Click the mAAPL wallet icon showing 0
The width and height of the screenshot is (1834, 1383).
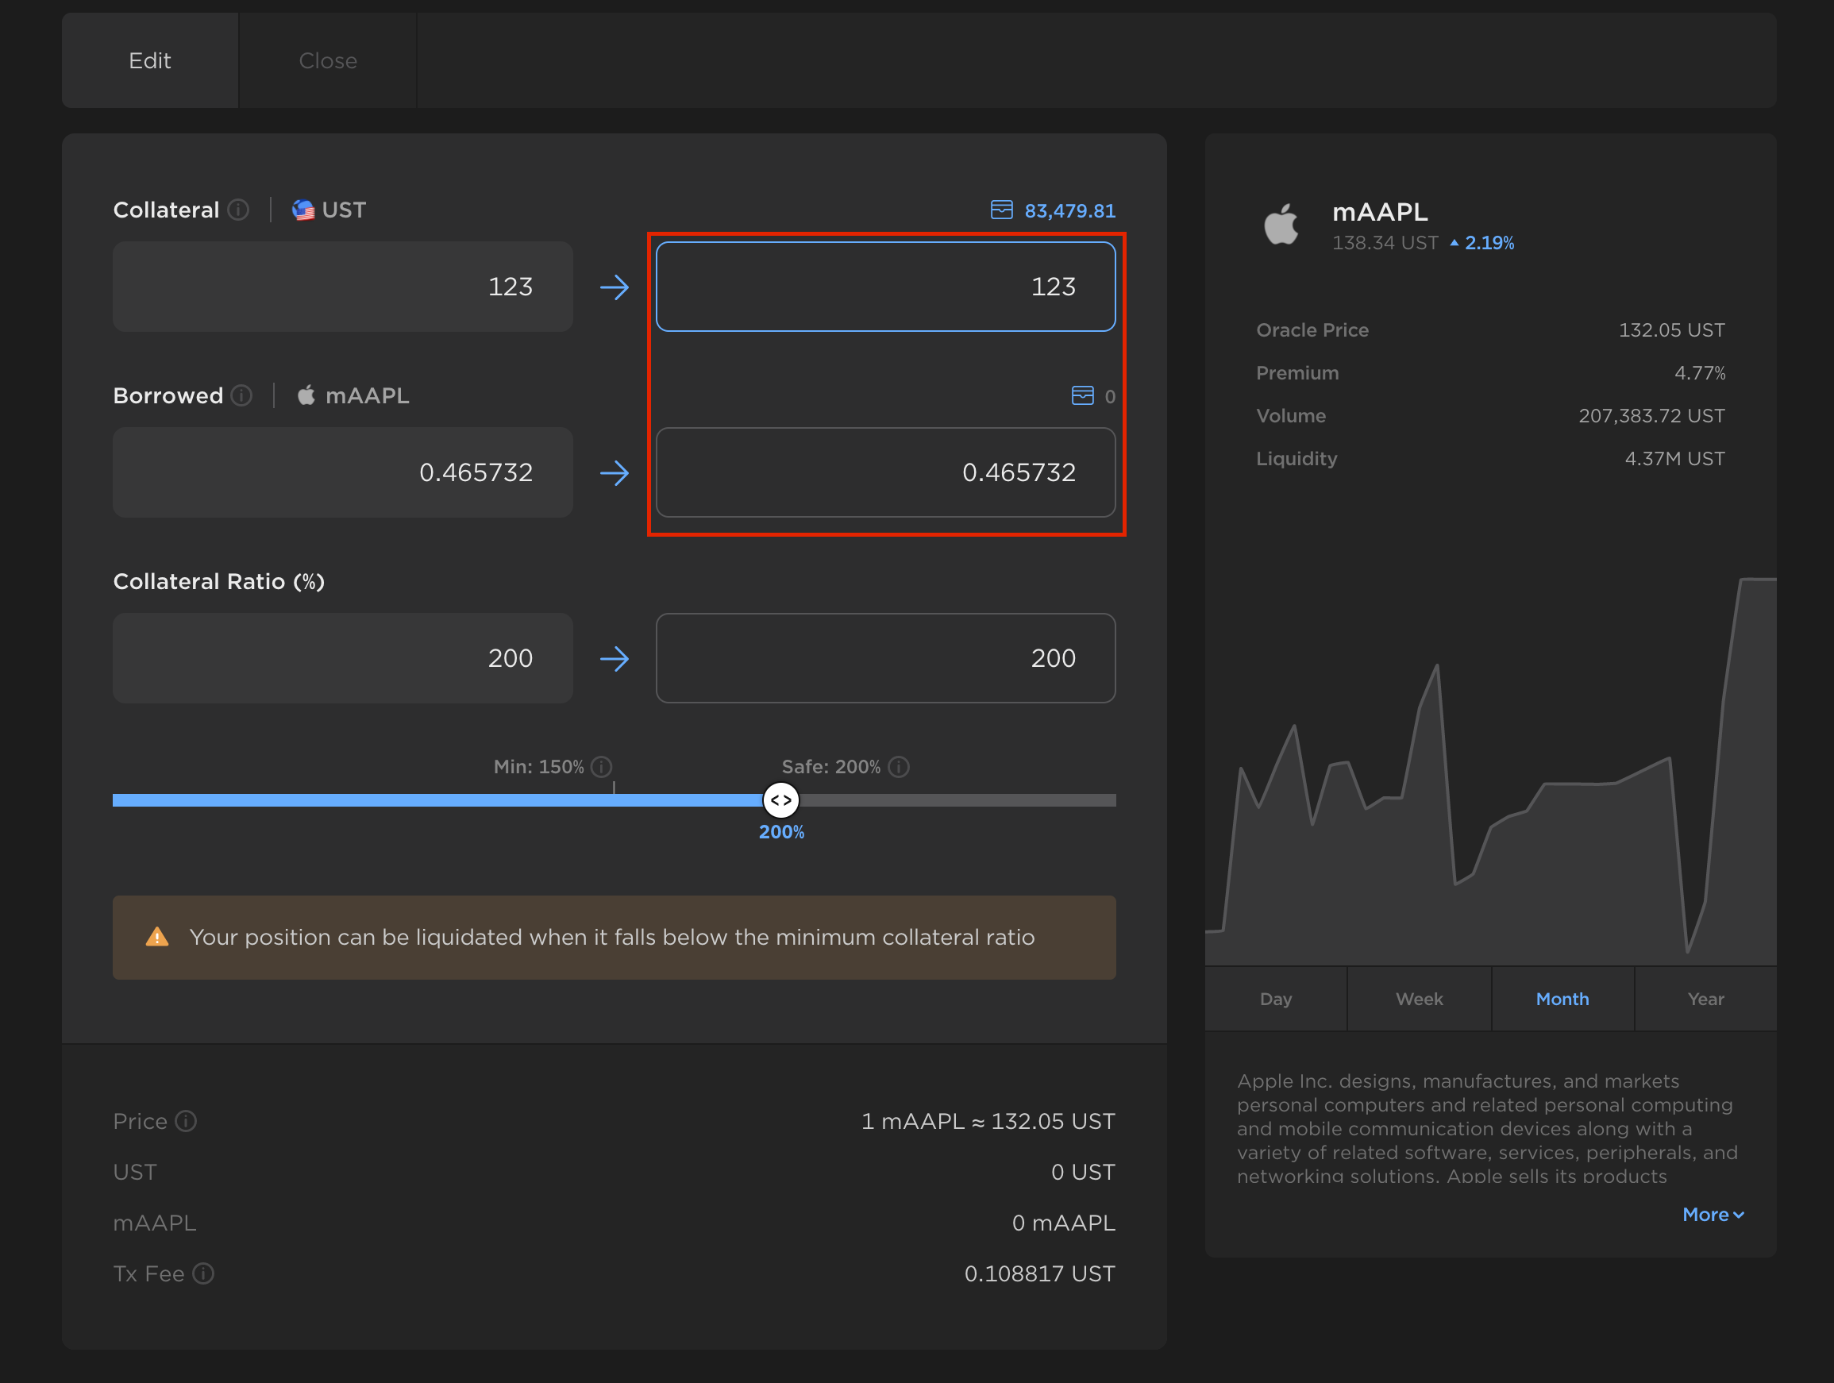pos(1082,395)
